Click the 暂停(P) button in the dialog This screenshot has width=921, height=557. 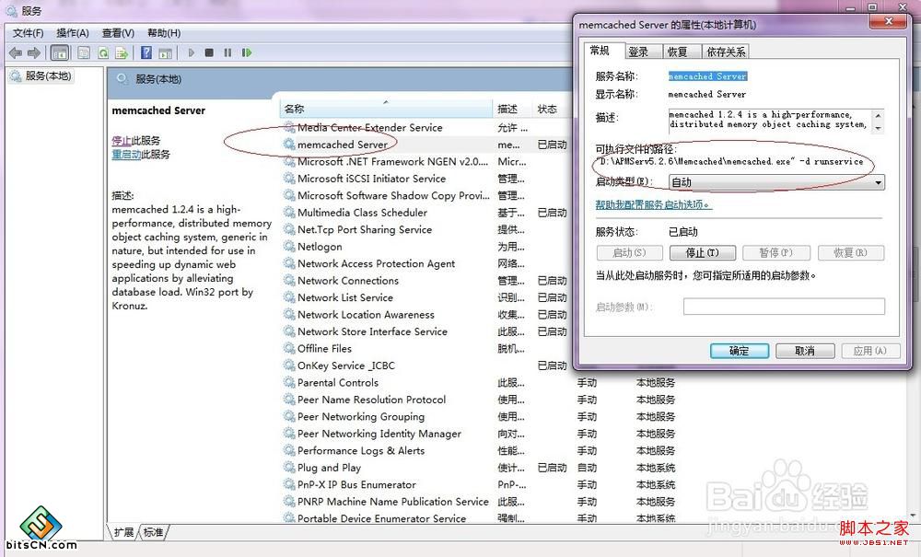pyautogui.click(x=775, y=253)
